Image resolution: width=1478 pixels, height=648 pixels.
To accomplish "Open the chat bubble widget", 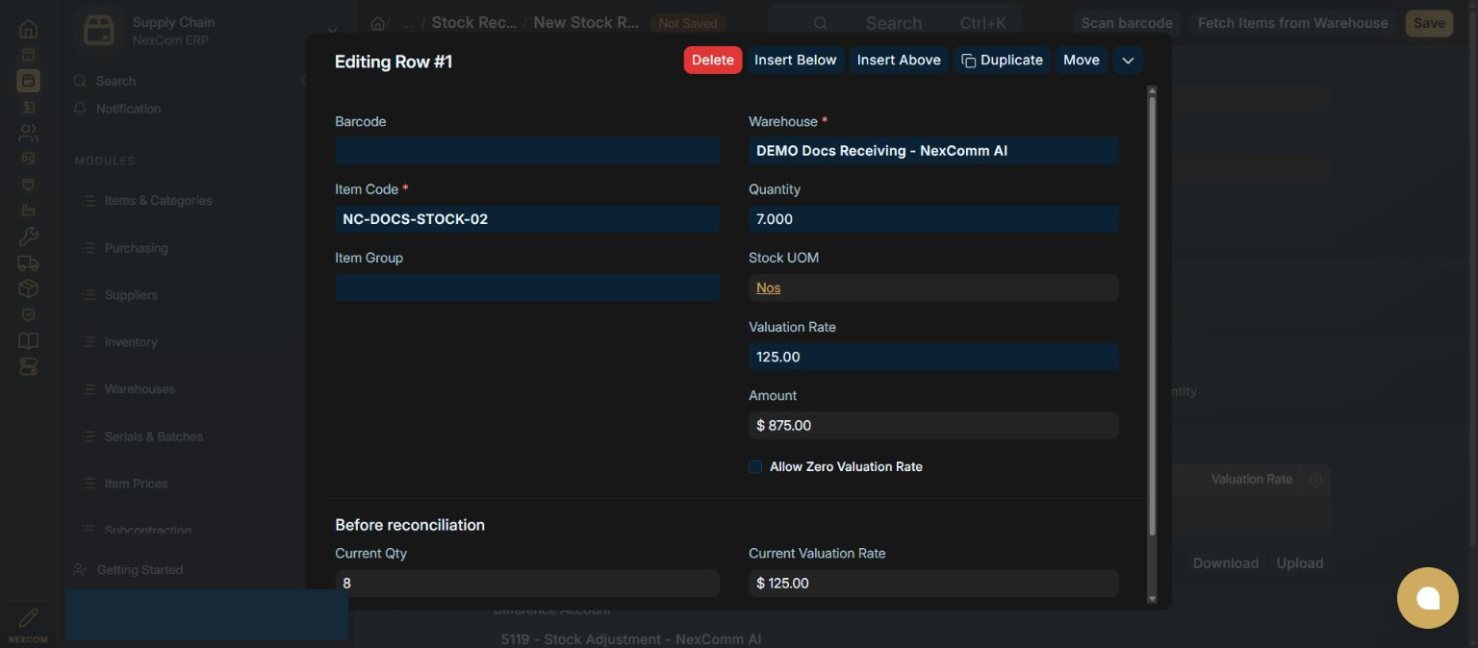I will coord(1428,598).
